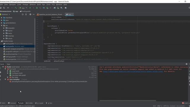The image size is (190, 107).
Task: Click the Debug app bug icon
Action: (37, 8)
